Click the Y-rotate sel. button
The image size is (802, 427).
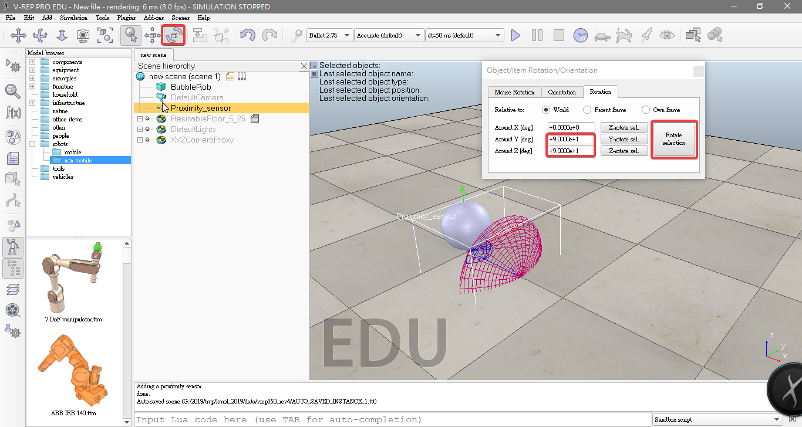click(x=624, y=139)
